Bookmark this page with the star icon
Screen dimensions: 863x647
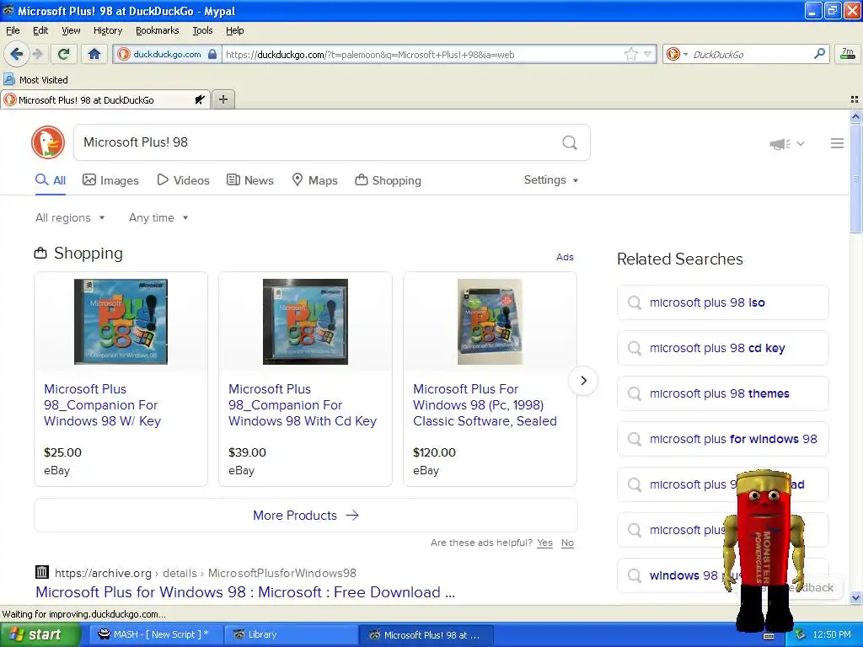(x=630, y=54)
